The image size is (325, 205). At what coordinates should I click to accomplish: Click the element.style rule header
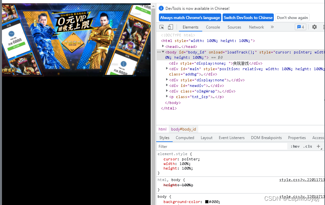coord(175,154)
